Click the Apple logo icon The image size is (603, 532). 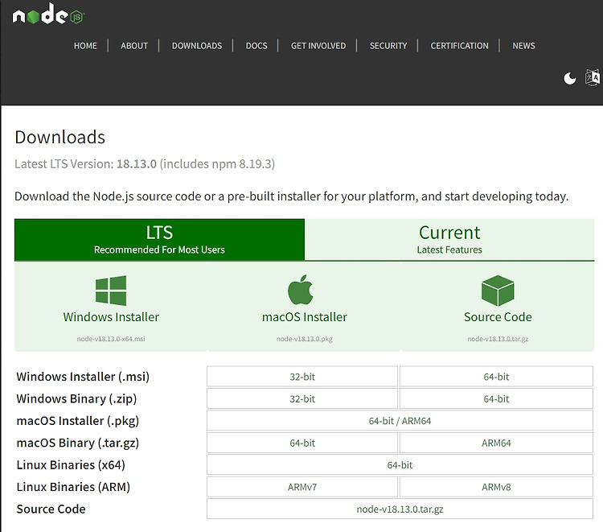301,290
